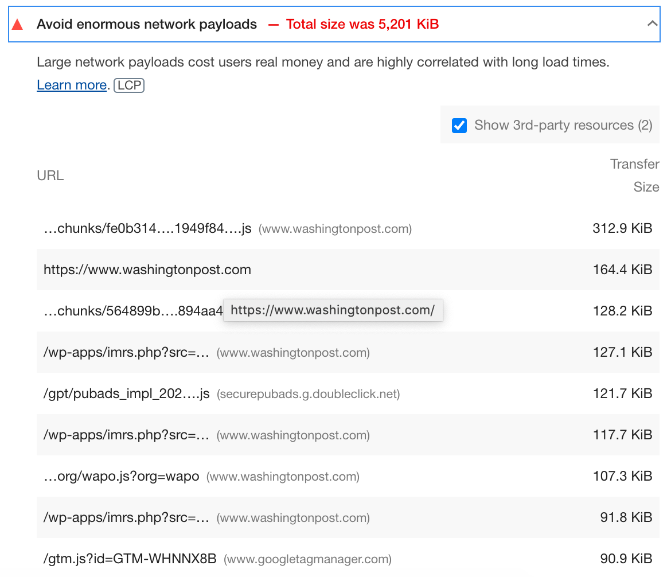The image size is (671, 577).
Task: Click the Avoid enormous network payloads title
Action: (x=147, y=24)
